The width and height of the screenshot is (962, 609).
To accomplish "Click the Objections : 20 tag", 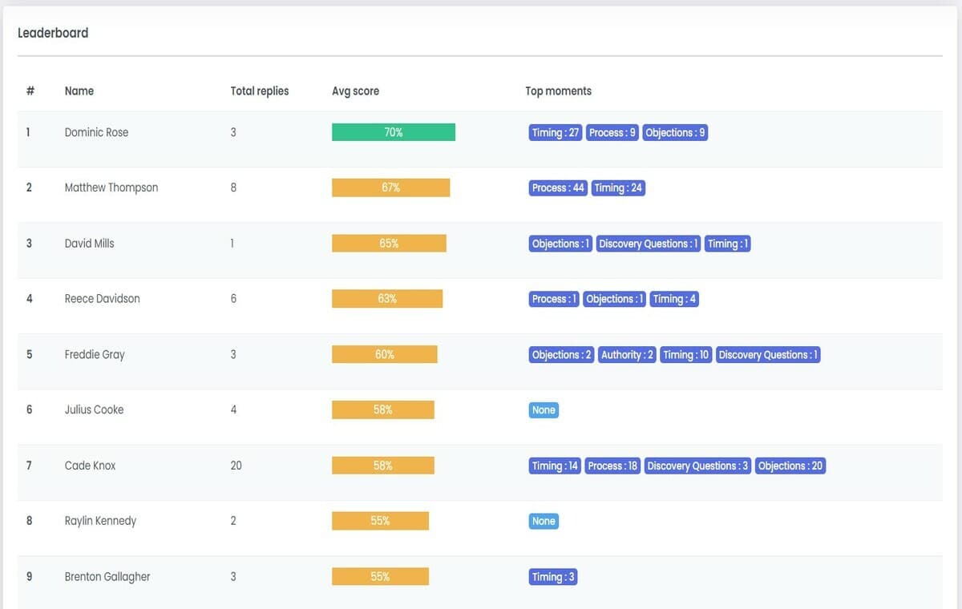I will coord(790,466).
